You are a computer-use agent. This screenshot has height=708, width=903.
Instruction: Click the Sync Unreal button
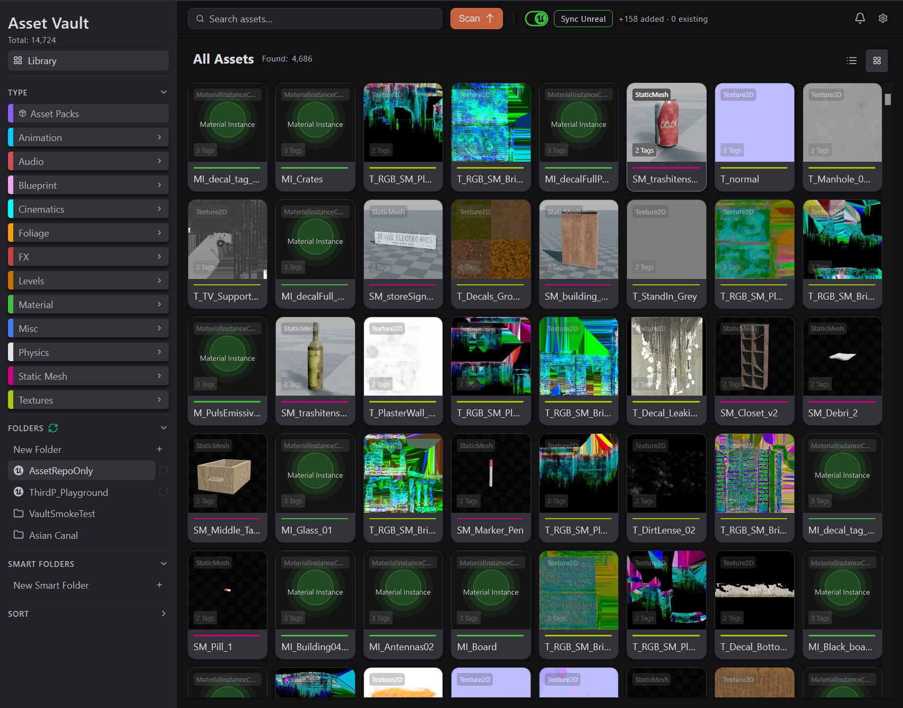pyautogui.click(x=583, y=19)
